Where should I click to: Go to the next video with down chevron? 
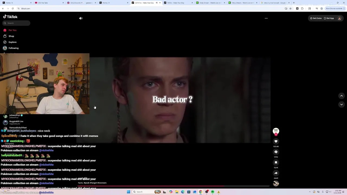(x=342, y=105)
